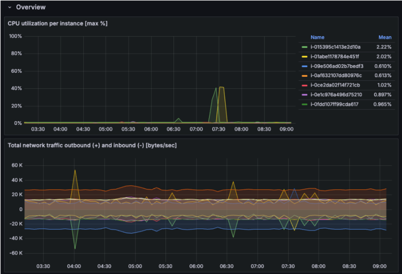Click the yellow CPU spike peak near 07:30
This screenshot has width=402, height=274.
pos(221,87)
